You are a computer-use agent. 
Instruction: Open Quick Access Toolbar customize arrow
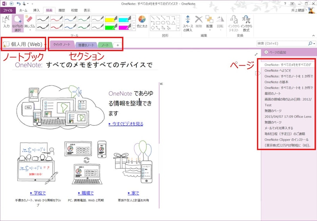tap(32, 4)
